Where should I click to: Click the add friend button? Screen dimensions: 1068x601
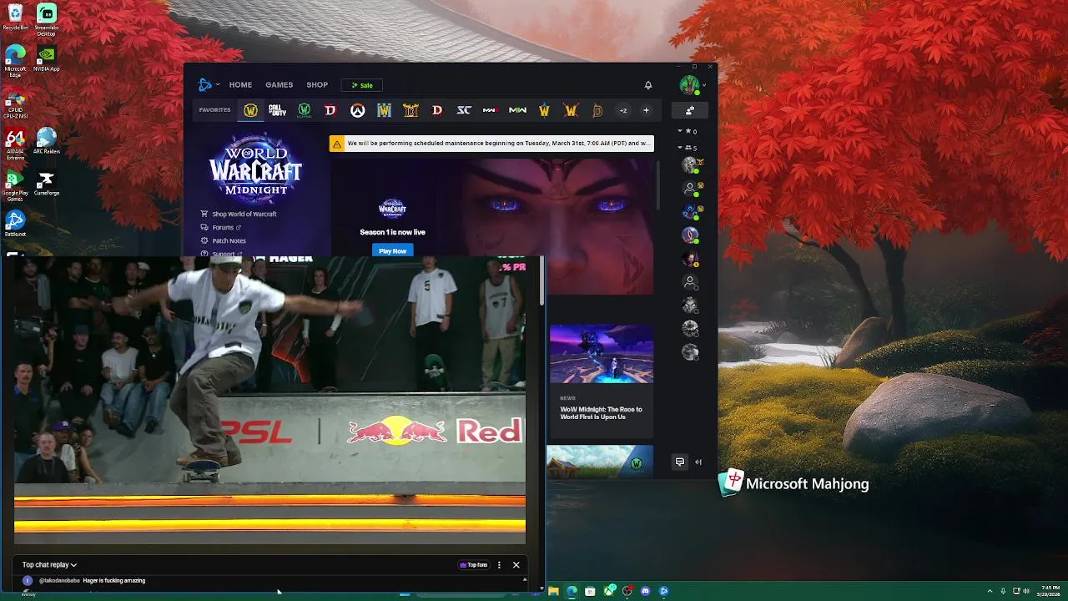pyautogui.click(x=690, y=110)
